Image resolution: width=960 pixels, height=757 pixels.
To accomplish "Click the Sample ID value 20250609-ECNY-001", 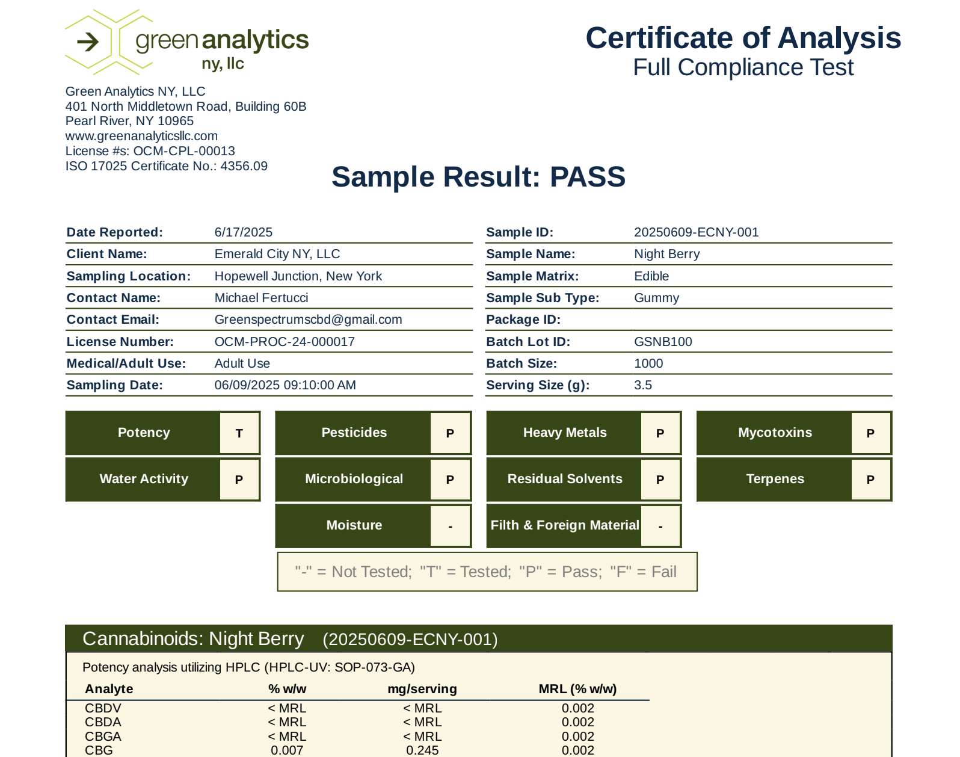I will pos(696,232).
